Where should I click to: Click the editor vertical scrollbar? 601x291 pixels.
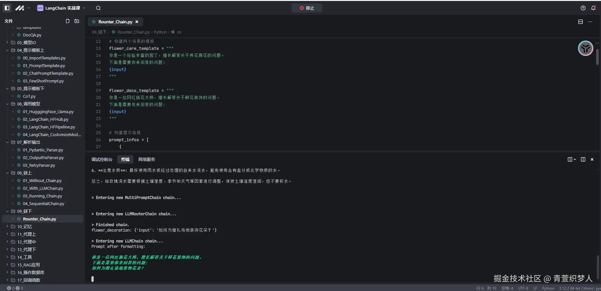click(x=597, y=57)
